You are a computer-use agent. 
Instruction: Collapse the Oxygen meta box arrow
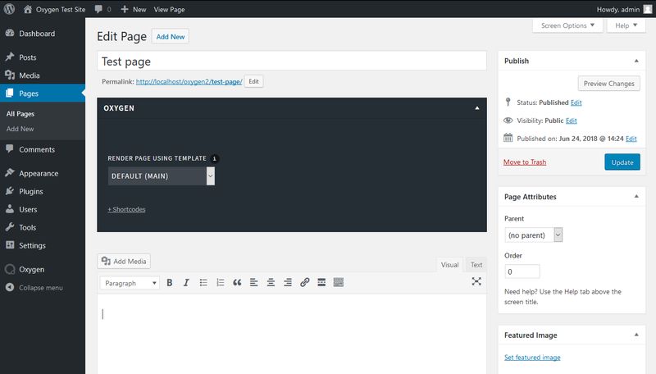click(477, 108)
